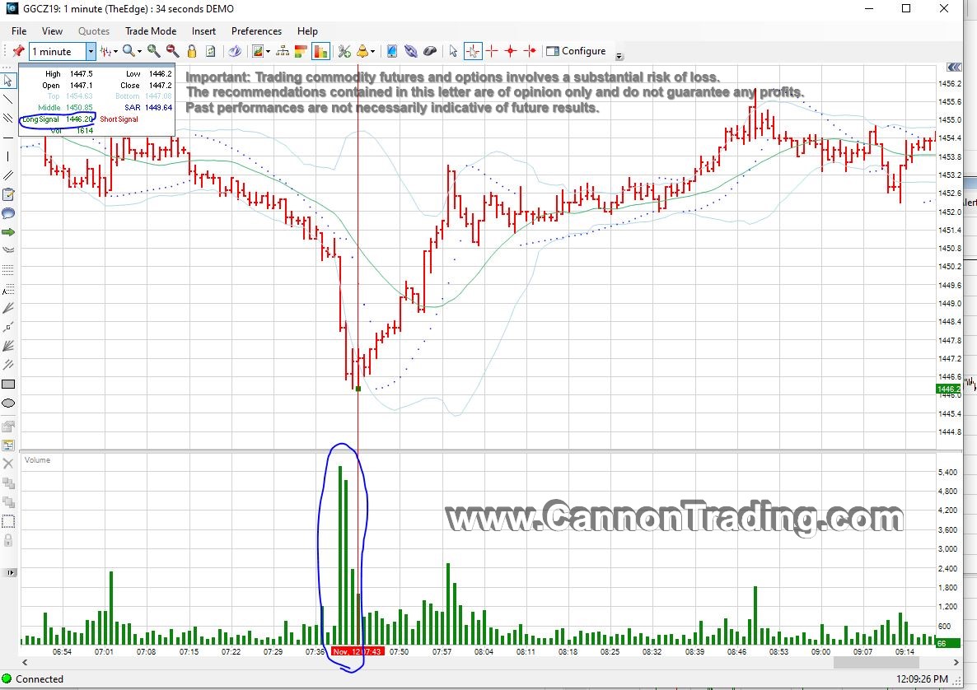The image size is (977, 690).
Task: Click the alert bell icon
Action: (x=362, y=51)
